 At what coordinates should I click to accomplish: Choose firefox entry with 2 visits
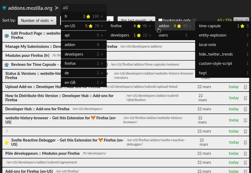point(84,63)
